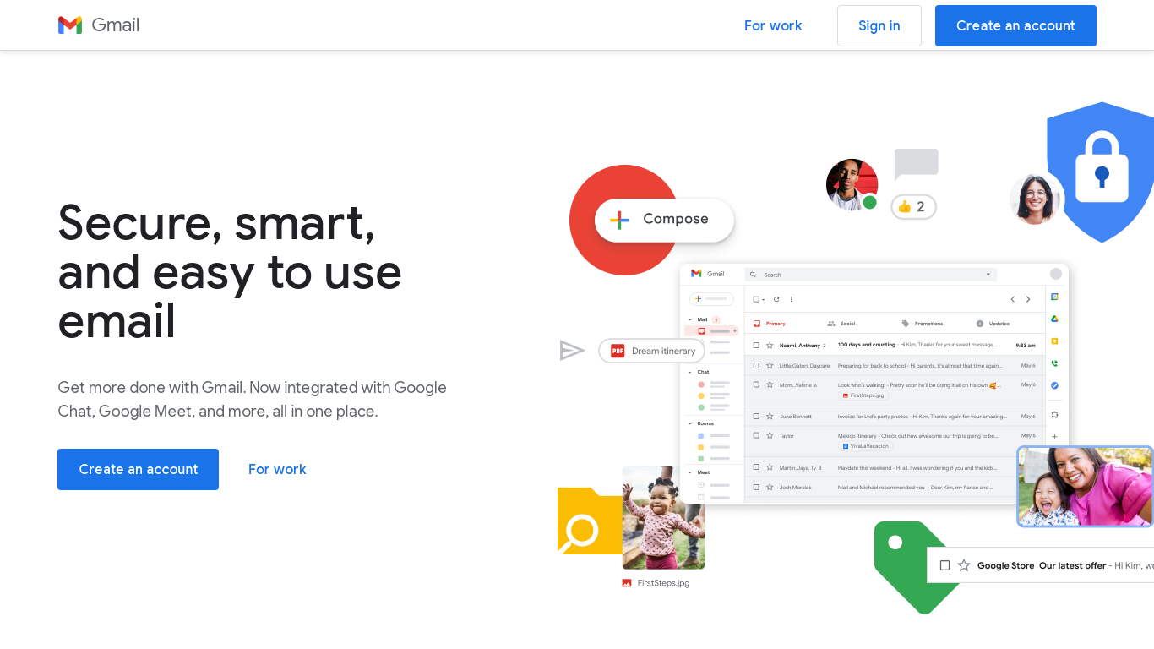The width and height of the screenshot is (1154, 649).
Task: Open the For work link in header
Action: (x=773, y=25)
